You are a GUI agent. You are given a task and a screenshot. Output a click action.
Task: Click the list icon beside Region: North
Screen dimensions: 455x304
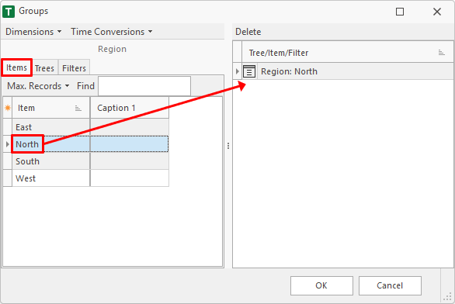249,71
